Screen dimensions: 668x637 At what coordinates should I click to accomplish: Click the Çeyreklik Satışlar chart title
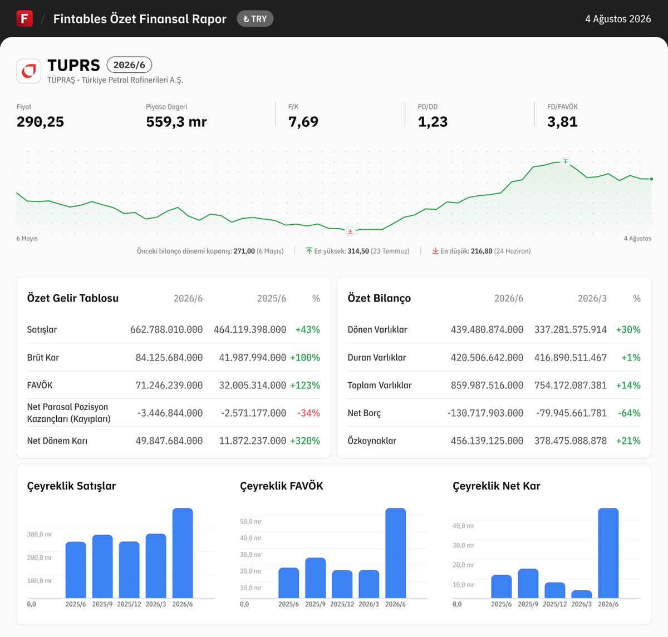[x=71, y=486]
